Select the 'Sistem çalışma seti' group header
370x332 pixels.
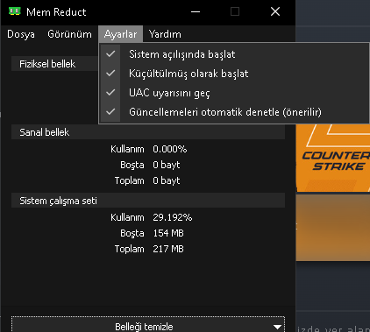point(148,201)
